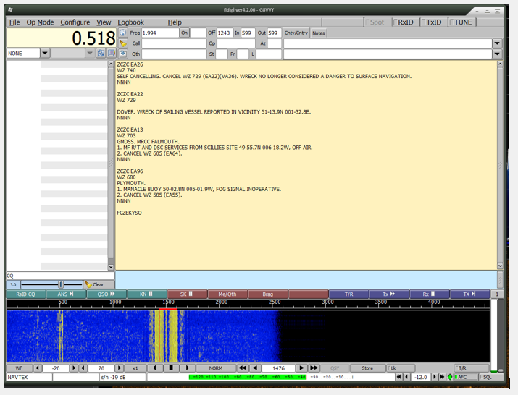This screenshot has width=518, height=395.
Task: Shift the waterfall view right
Action: coord(188,368)
